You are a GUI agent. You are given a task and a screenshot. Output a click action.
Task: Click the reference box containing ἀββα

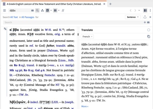coord(20,11)
